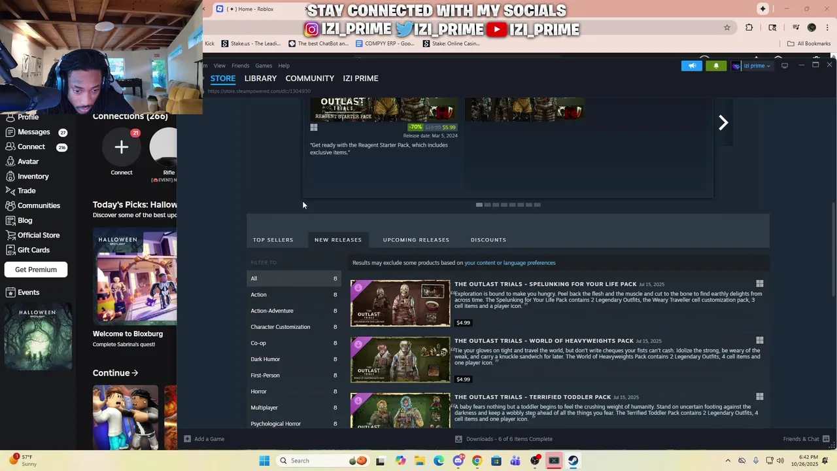The image size is (837, 471).
Task: Open Friends & Chat in Steam
Action: (x=806, y=439)
